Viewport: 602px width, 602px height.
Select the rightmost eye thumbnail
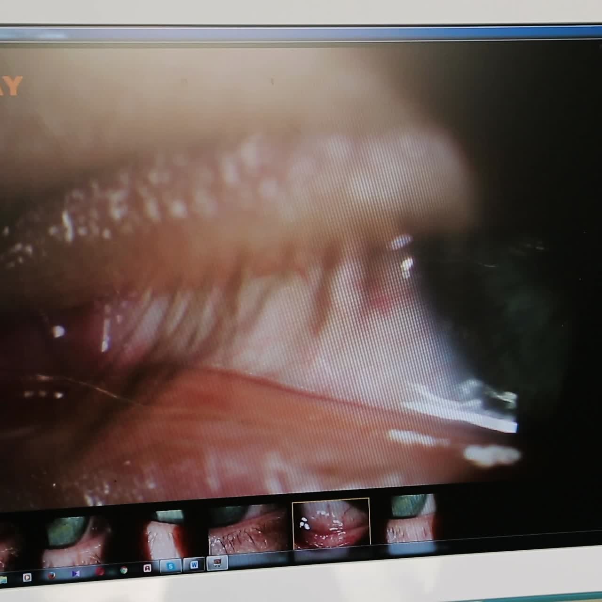point(411,518)
